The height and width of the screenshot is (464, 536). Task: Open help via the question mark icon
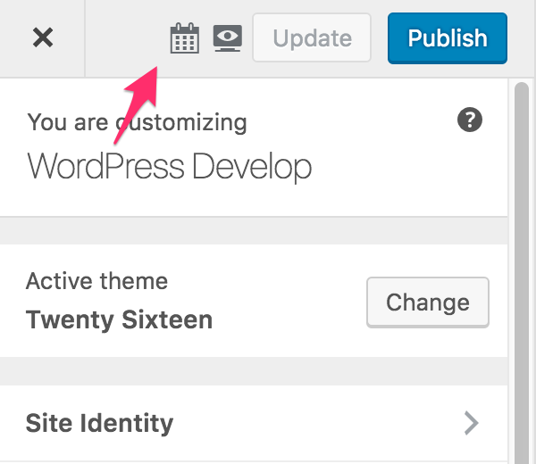[470, 120]
